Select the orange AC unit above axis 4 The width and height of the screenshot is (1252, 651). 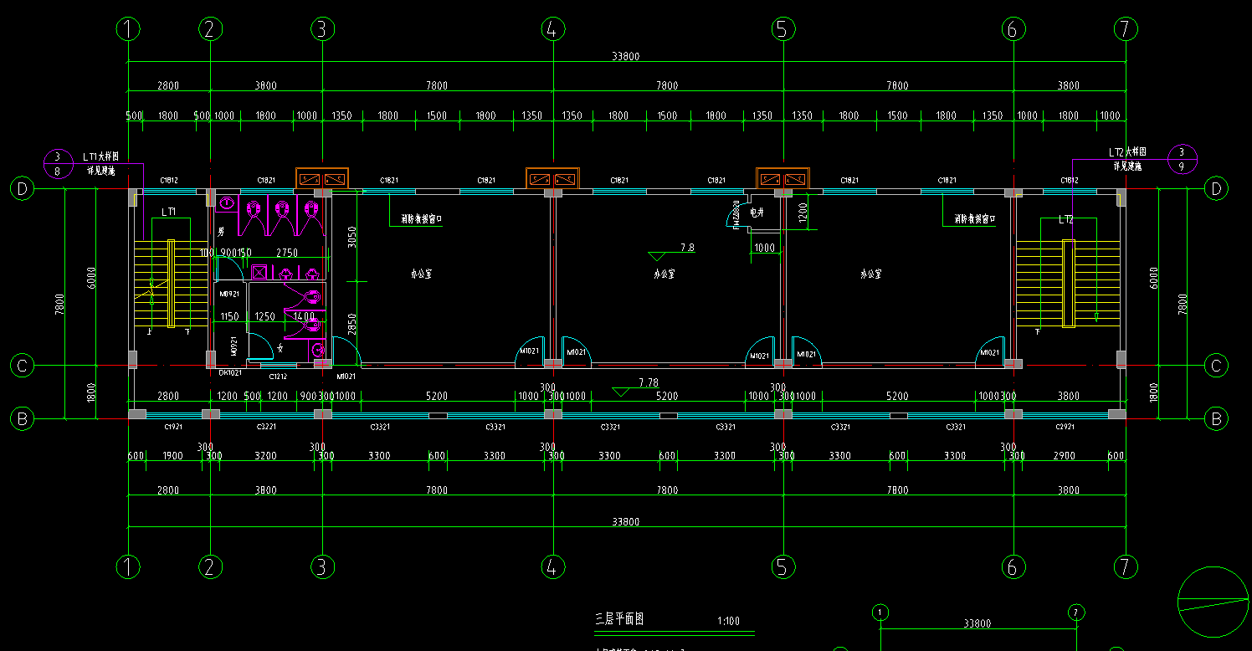(x=552, y=179)
